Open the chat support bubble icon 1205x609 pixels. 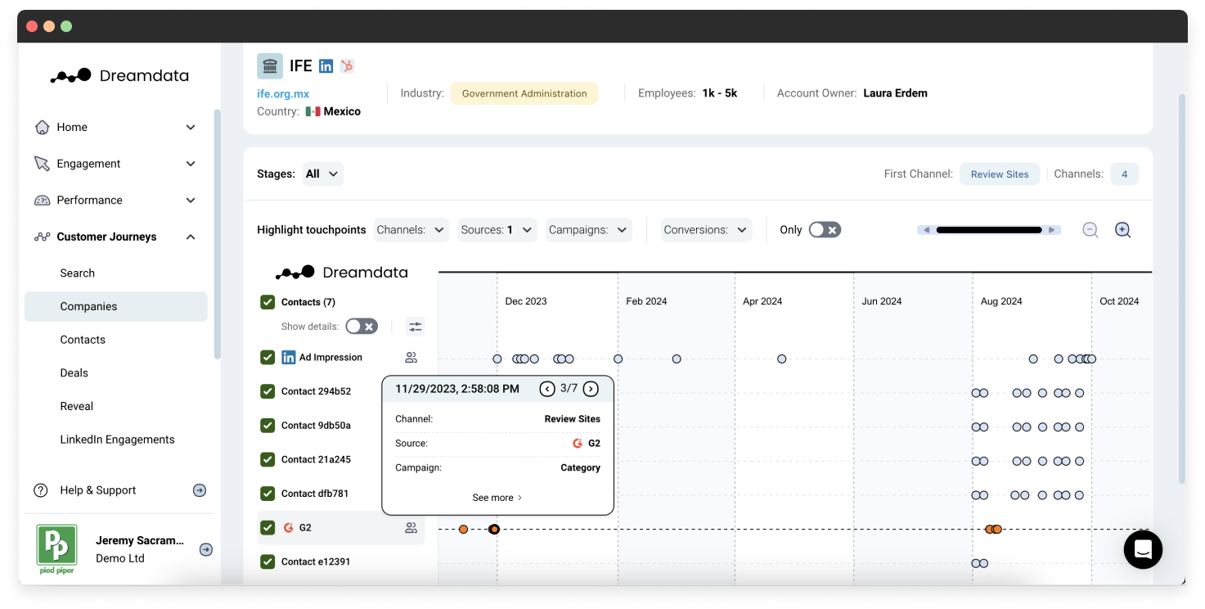(x=1143, y=549)
